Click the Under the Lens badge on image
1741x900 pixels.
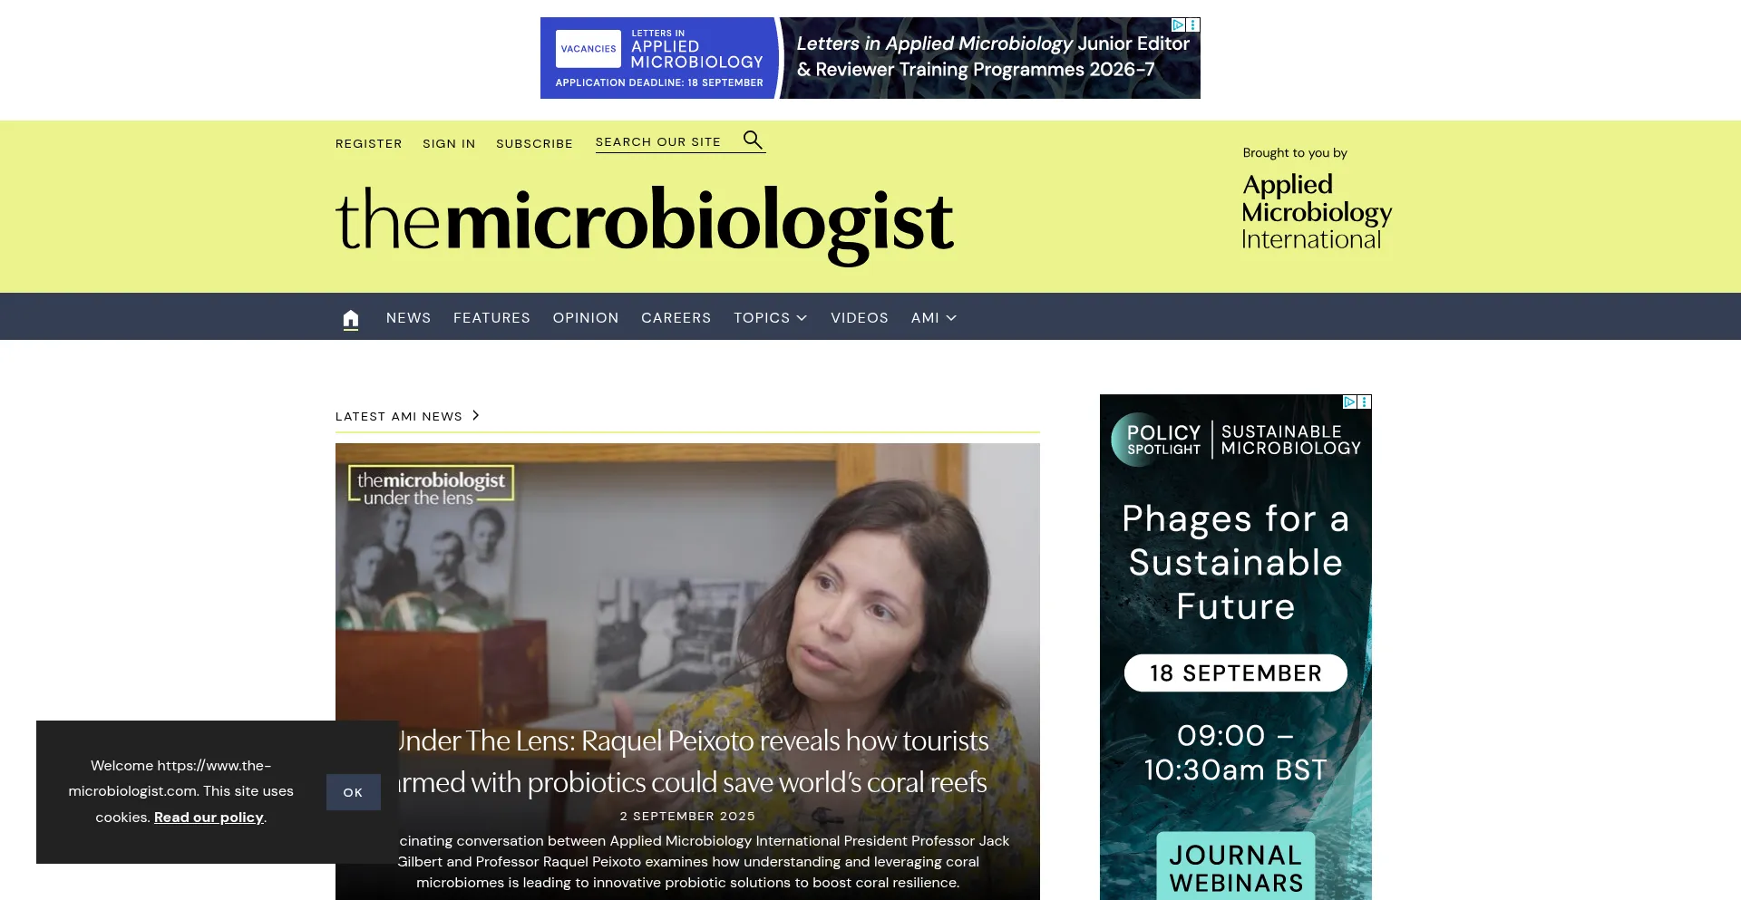(432, 486)
